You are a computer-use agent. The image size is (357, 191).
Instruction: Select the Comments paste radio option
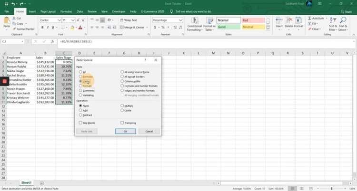click(80, 90)
